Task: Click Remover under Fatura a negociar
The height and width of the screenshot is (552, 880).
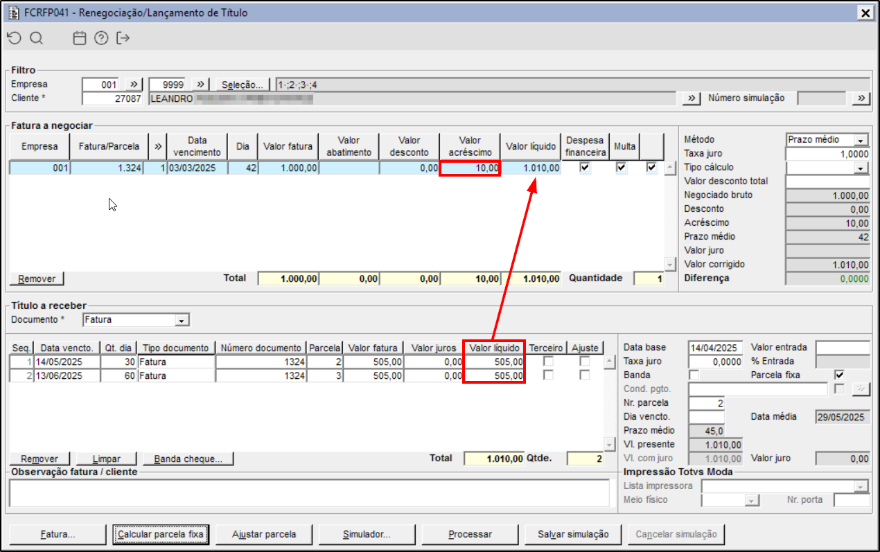Action: 37,278
